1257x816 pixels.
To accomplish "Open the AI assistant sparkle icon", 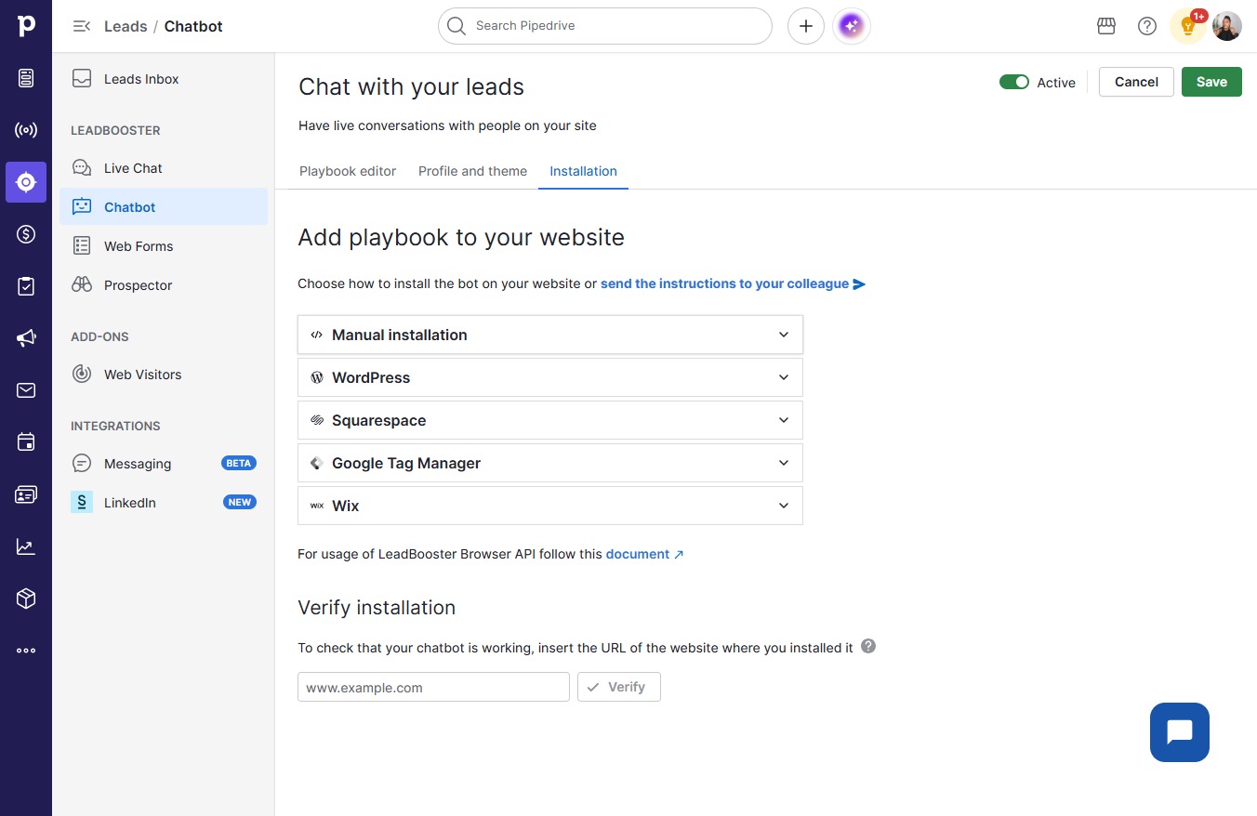I will pyautogui.click(x=851, y=26).
